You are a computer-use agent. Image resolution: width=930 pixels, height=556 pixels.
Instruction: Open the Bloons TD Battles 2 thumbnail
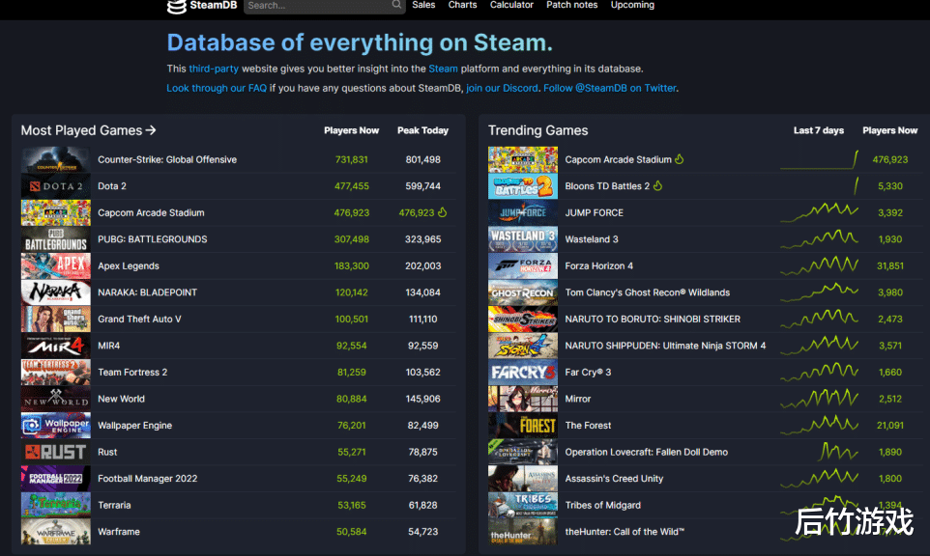pos(523,186)
